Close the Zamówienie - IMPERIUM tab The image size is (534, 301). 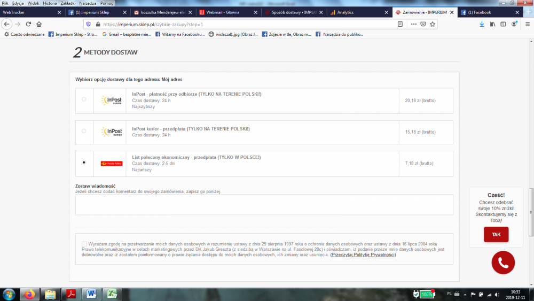tap(452, 12)
